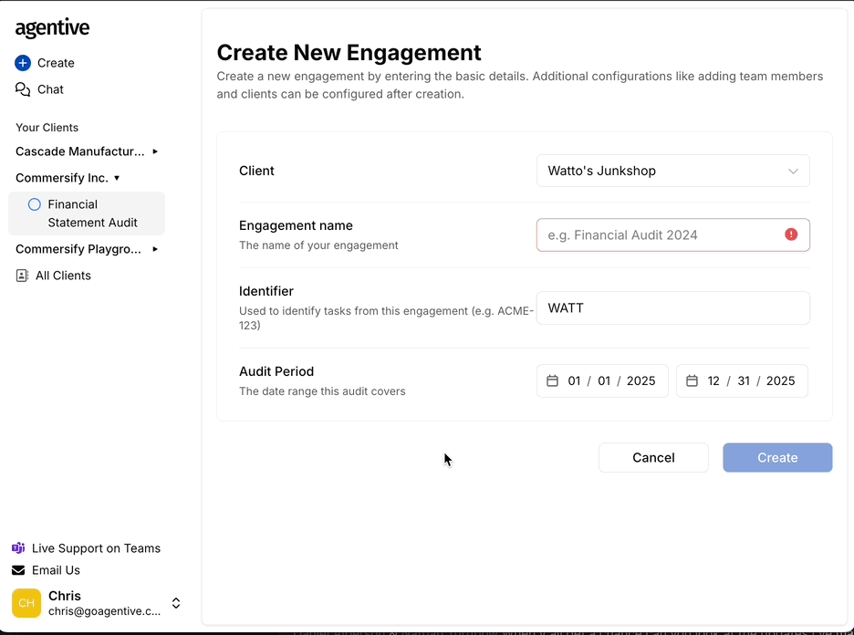This screenshot has height=635, width=854.
Task: Click the CH avatar for Chris
Action: [26, 603]
